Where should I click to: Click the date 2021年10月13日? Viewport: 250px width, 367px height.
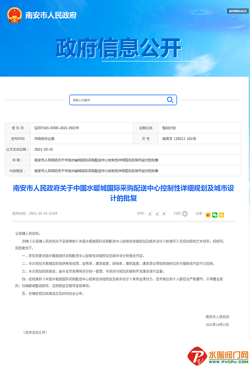point(217,325)
